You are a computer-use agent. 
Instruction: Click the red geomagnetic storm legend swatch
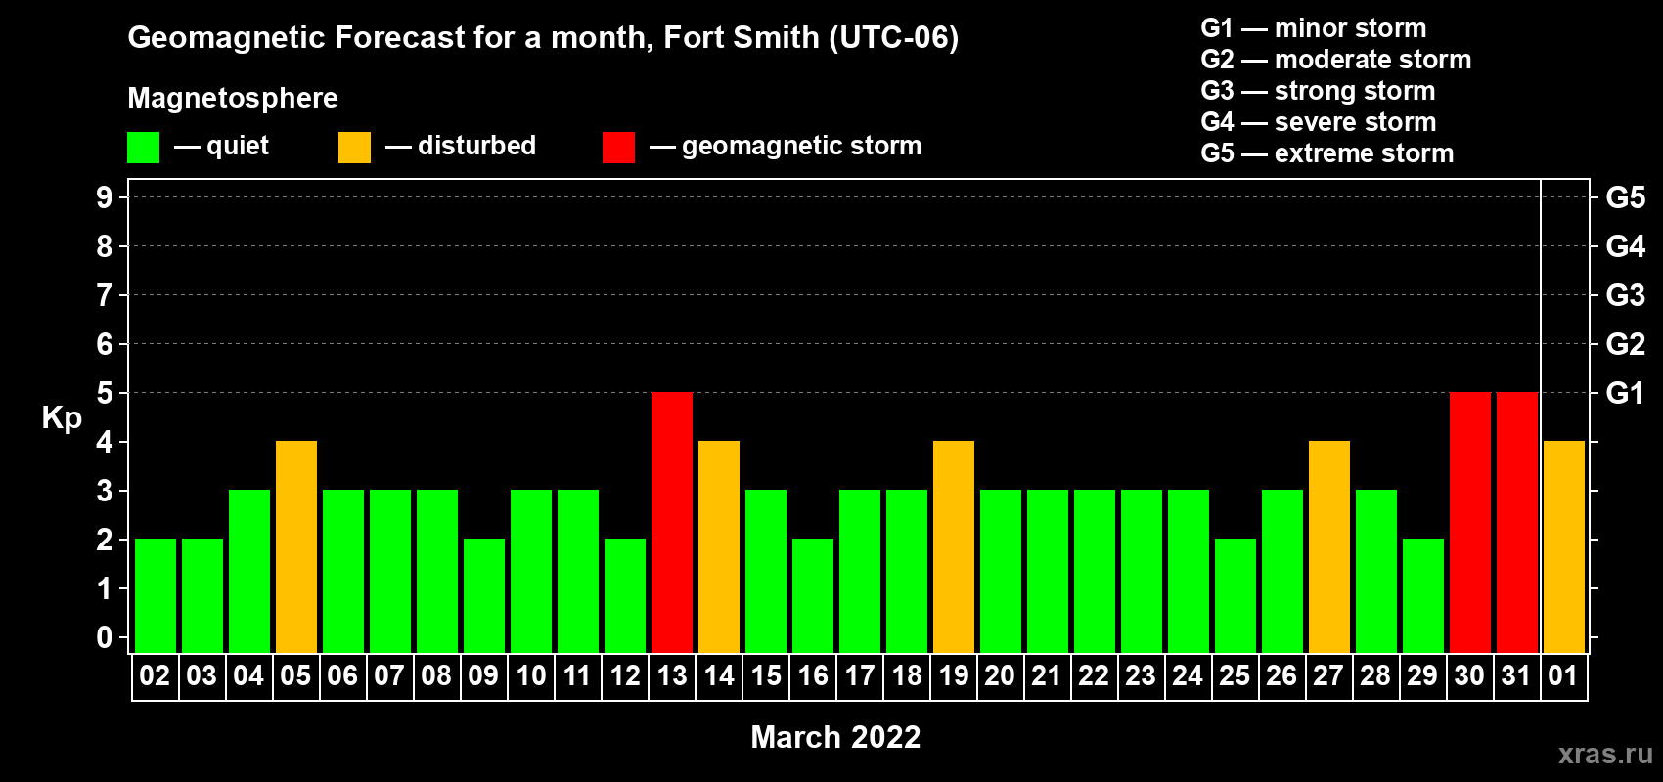(618, 148)
